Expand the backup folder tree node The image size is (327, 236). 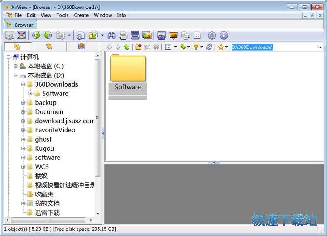tap(24, 103)
